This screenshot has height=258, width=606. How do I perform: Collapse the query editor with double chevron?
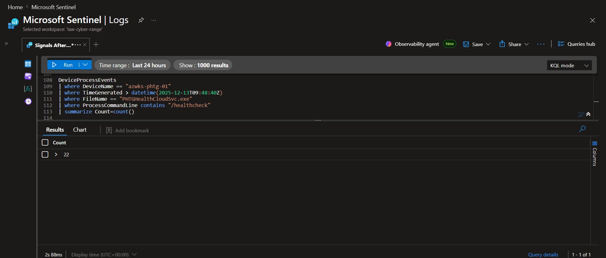[x=588, y=114]
